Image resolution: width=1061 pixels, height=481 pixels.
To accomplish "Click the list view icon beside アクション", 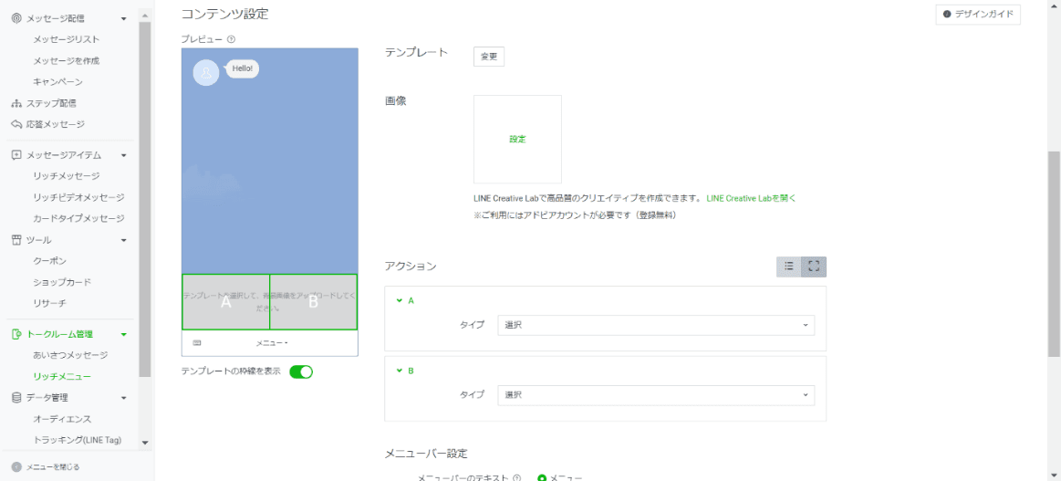I will (789, 267).
